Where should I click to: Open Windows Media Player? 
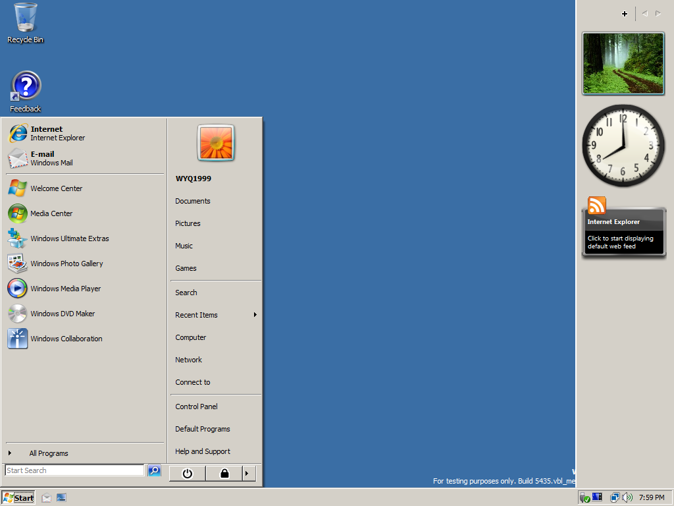[x=85, y=289]
